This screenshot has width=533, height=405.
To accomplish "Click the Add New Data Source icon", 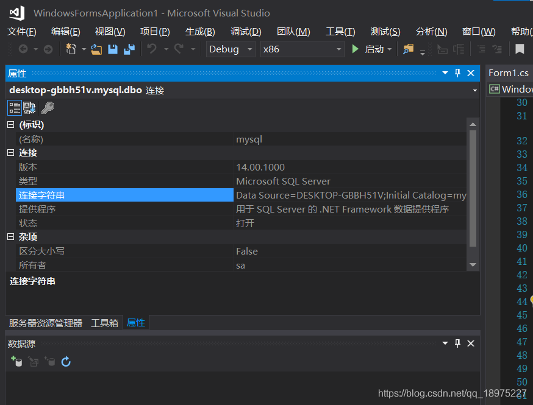I will (16, 362).
